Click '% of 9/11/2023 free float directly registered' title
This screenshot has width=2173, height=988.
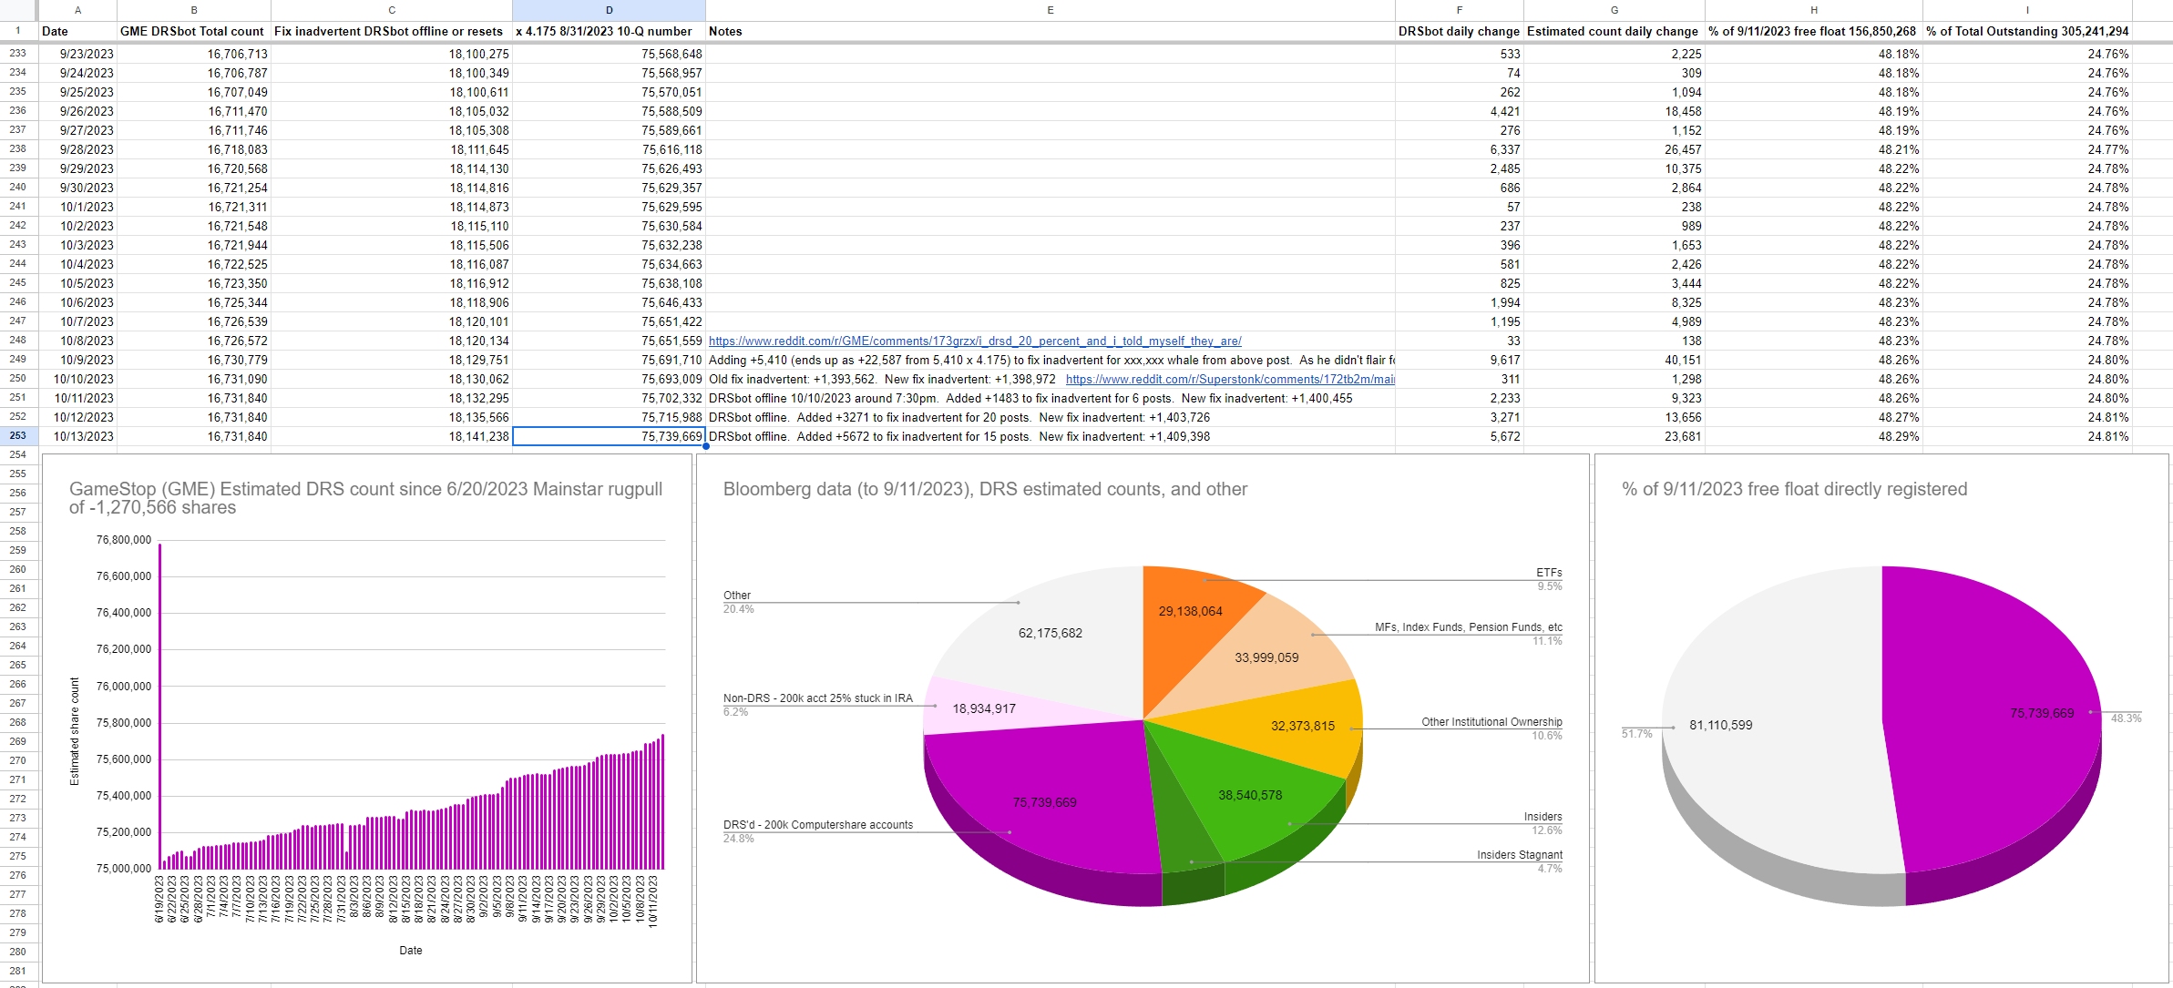tap(1794, 489)
